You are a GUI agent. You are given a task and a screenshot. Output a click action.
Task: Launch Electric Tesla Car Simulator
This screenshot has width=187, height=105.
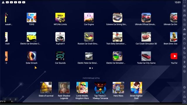tap(89, 56)
